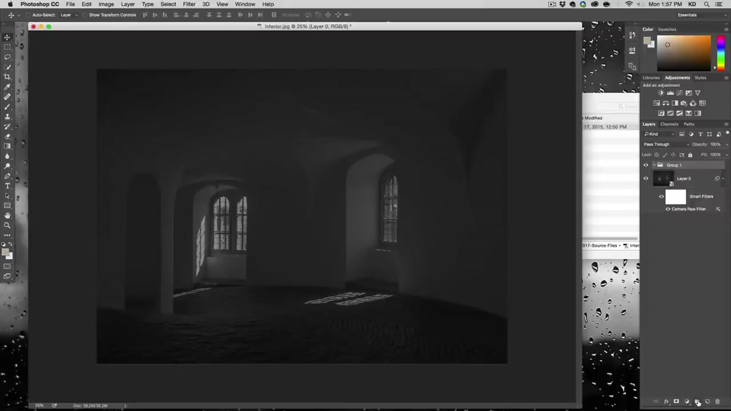Image resolution: width=731 pixels, height=411 pixels.
Task: Open the Essentials workspace dropdown
Action: (701, 15)
